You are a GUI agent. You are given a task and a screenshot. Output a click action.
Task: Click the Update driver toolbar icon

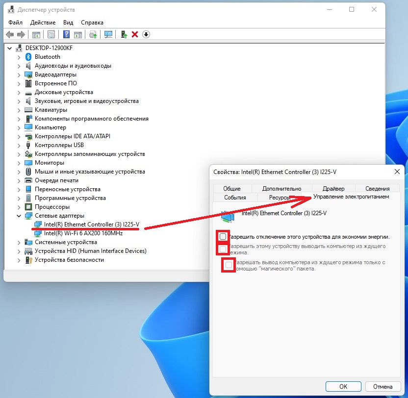point(93,34)
